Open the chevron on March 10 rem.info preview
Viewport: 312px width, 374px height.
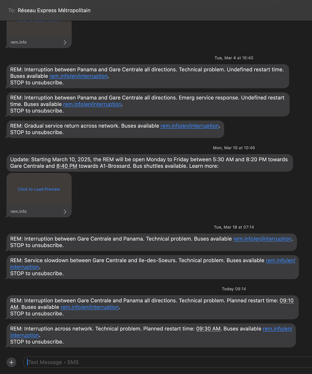pos(65,211)
